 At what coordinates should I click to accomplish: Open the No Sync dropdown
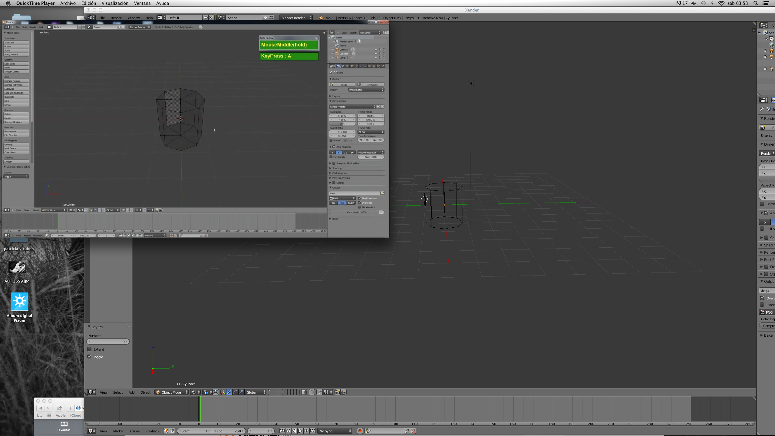tap(335, 431)
